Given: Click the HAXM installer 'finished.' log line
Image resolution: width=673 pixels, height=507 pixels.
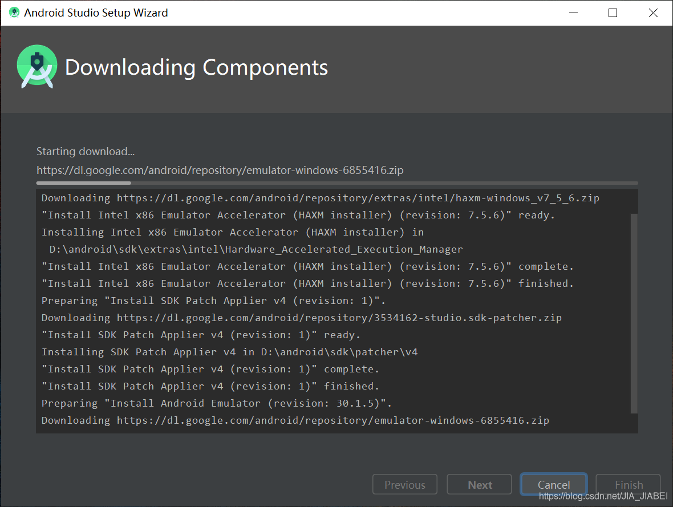Looking at the screenshot, I should point(307,284).
